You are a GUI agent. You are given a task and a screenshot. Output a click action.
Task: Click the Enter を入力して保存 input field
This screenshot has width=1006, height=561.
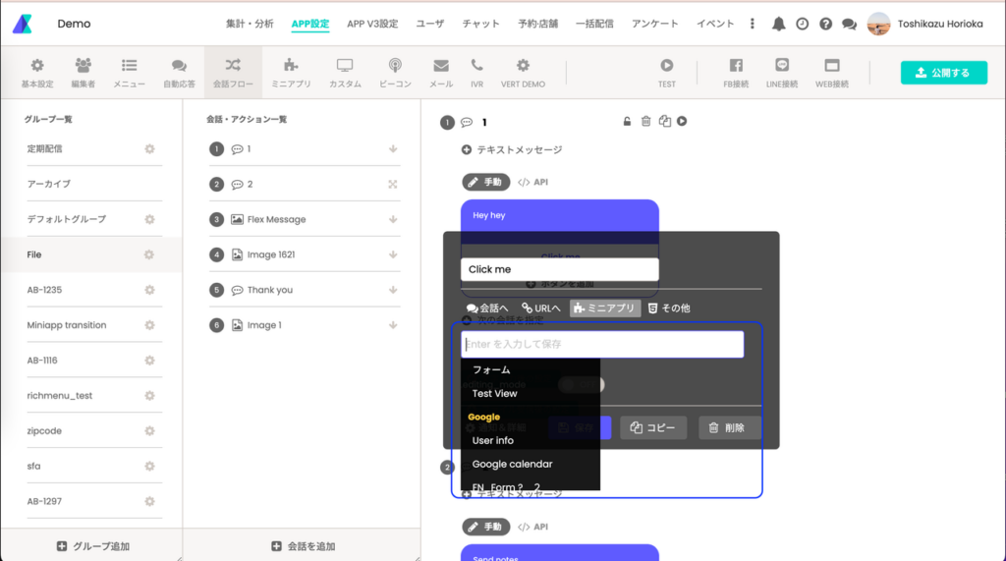[x=603, y=344]
